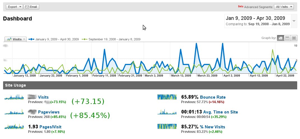Click the Visits sparkline thumbnail

tap(14, 97)
